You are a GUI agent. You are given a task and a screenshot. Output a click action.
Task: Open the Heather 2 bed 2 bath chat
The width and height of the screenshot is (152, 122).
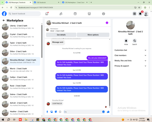click(21, 113)
